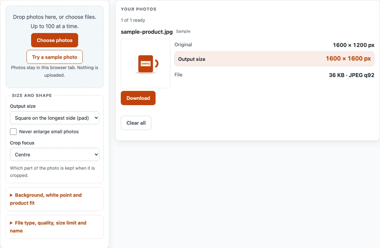Click the Size and Shape section heading
Image resolution: width=380 pixels, height=248 pixels.
tap(32, 96)
